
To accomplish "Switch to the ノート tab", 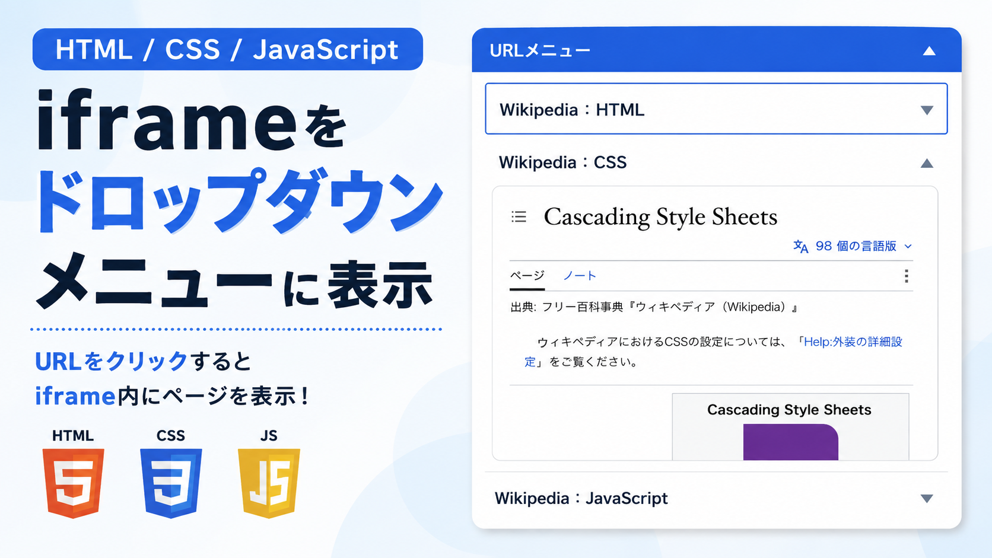I will point(579,276).
